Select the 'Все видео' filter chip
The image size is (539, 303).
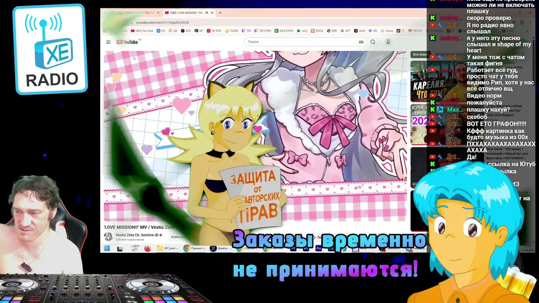[x=419, y=54]
